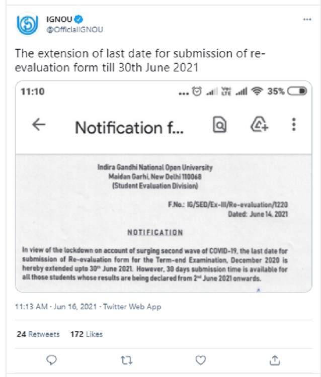Image resolution: width=321 pixels, height=377 pixels.
Task: Click the add to Drive icon
Action: pyautogui.click(x=260, y=125)
